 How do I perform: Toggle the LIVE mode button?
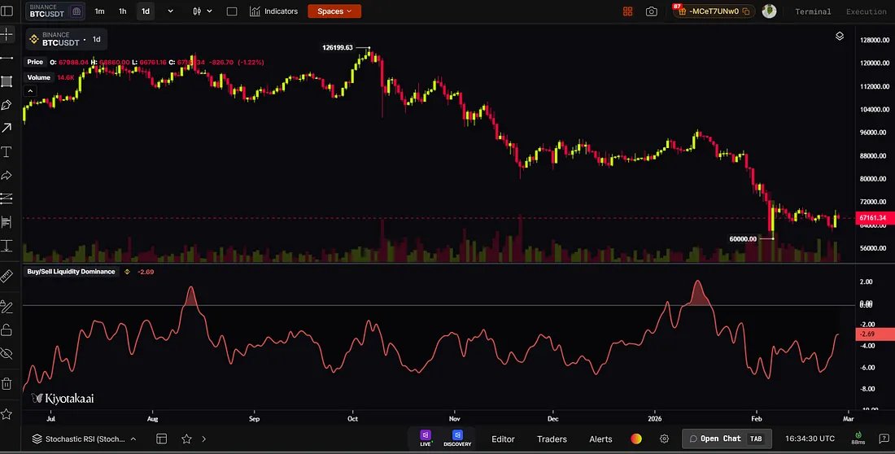(426, 438)
